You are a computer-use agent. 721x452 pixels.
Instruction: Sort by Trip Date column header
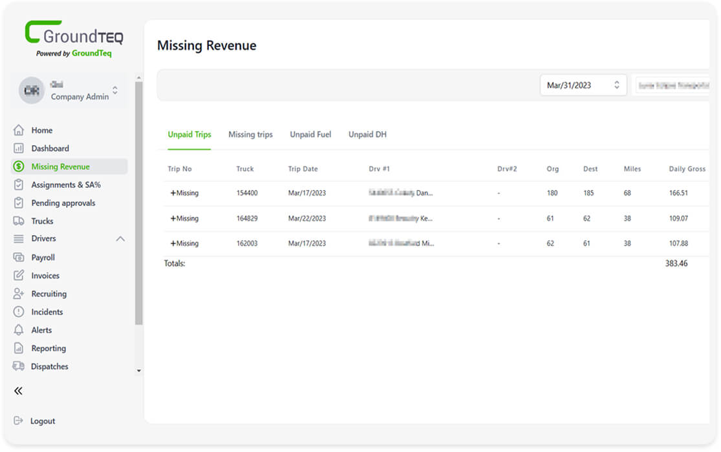[303, 169]
